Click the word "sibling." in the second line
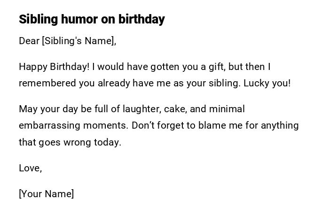The width and height of the screenshot is (329, 223). 225,83
